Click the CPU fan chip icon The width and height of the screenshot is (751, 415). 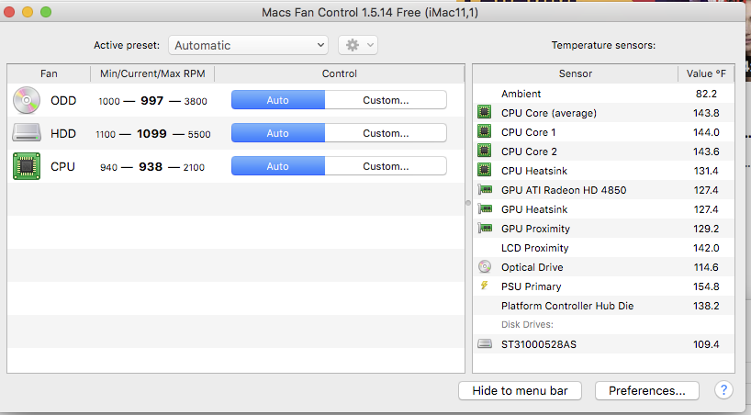coord(27,166)
